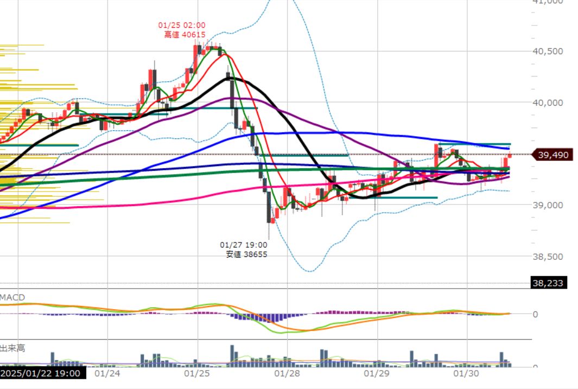Click the MACD indicator label
Image resolution: width=578 pixels, height=389 pixels.
(x=12, y=297)
